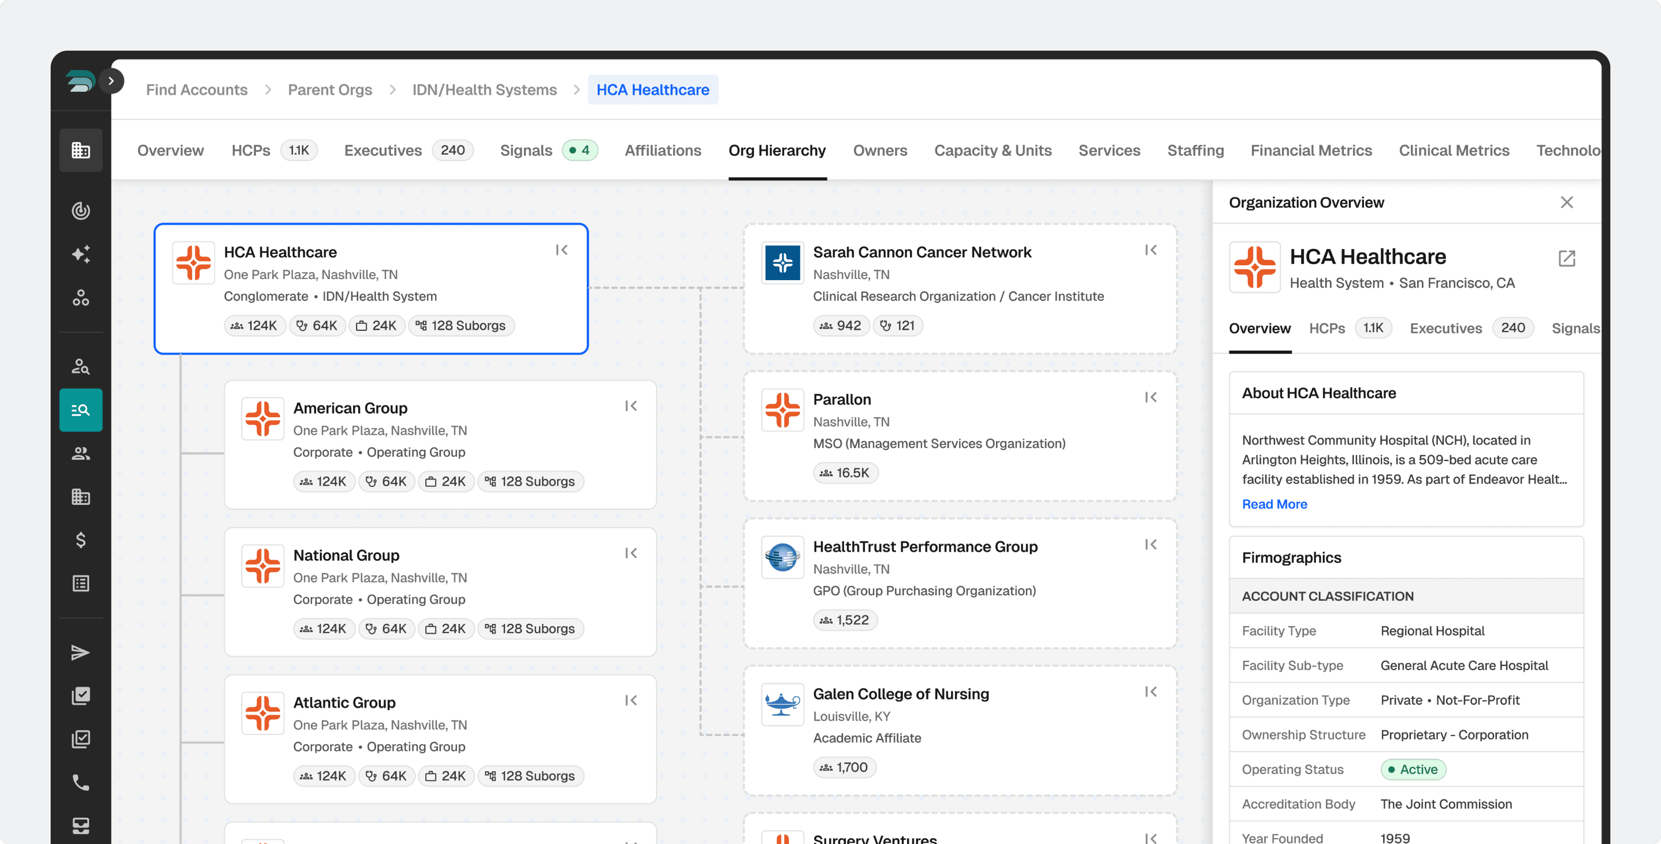Click the HealthTrust Performance Group globe logo

[782, 557]
